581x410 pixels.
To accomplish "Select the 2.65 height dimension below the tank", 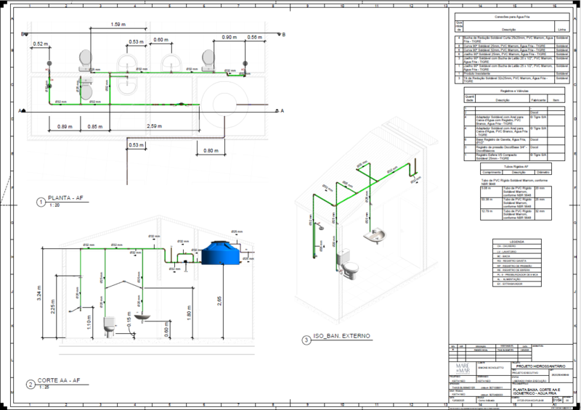I will 219,300.
